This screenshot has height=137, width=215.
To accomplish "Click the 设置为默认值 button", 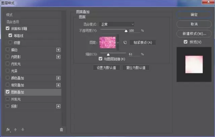I will point(107,68).
